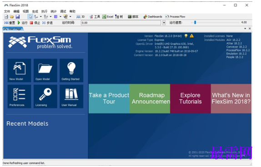The image size is (261, 167).
Task: Click the FlexSim problem solved logo
Action: coord(40,42)
